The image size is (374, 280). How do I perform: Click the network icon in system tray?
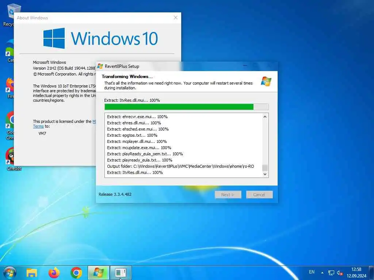(331, 273)
